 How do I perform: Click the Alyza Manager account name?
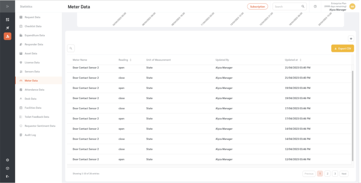coord(338,10)
